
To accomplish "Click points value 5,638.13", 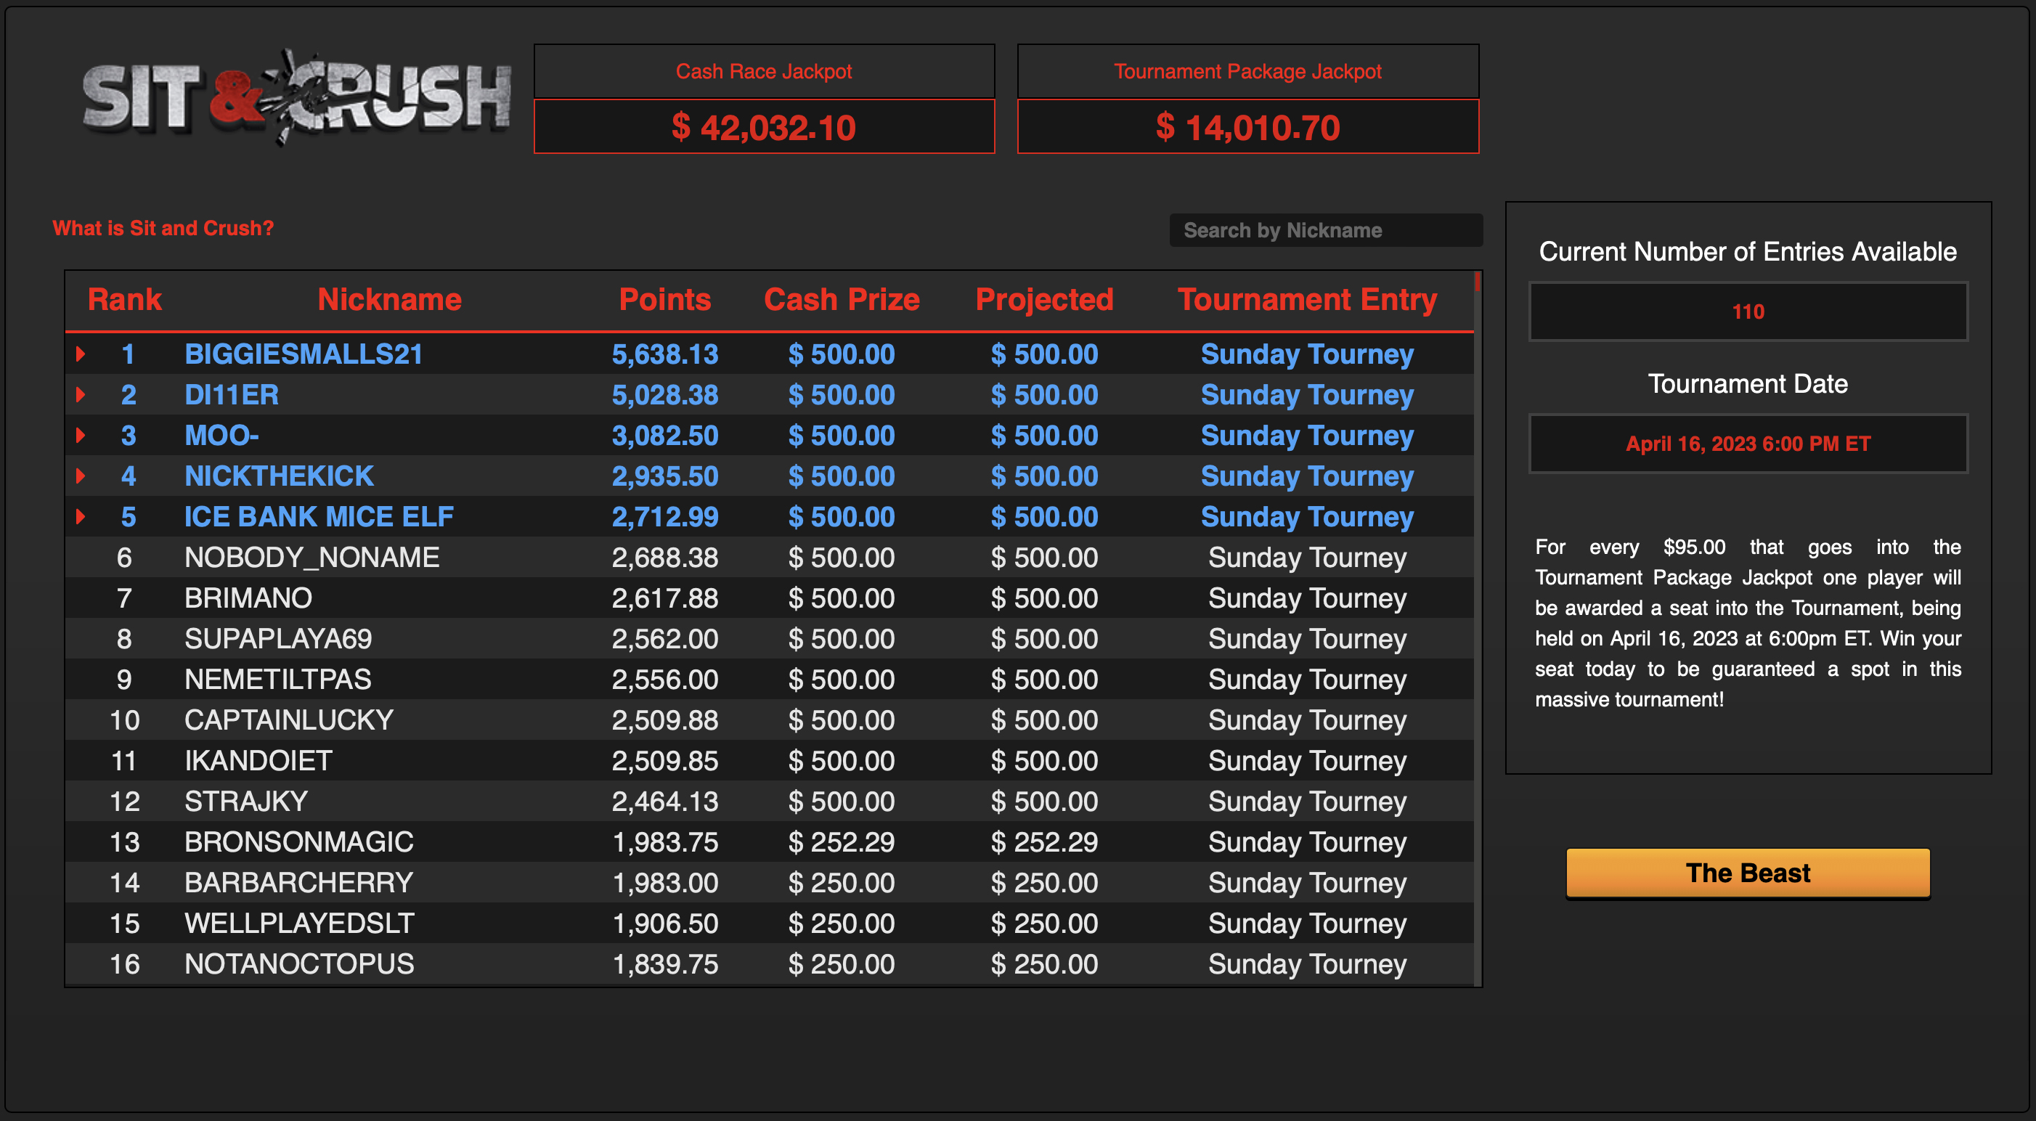I will [664, 354].
